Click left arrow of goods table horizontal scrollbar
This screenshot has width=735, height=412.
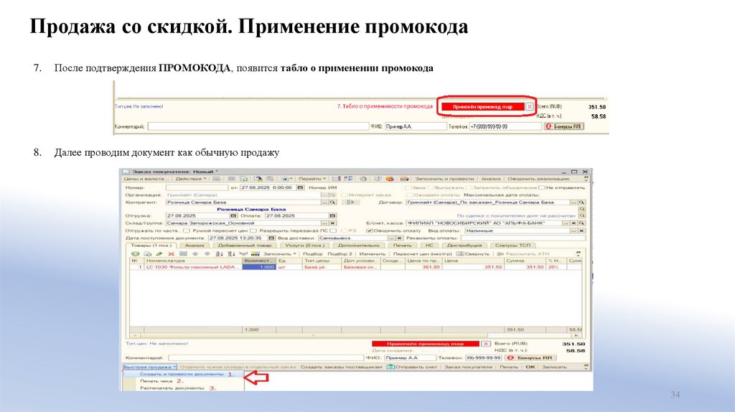[x=134, y=336]
